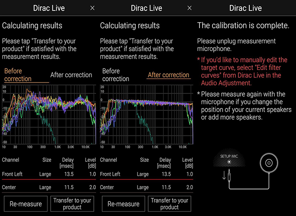Click the unplug down-arrow icon
The width and height of the screenshot is (296, 216).
[224, 175]
